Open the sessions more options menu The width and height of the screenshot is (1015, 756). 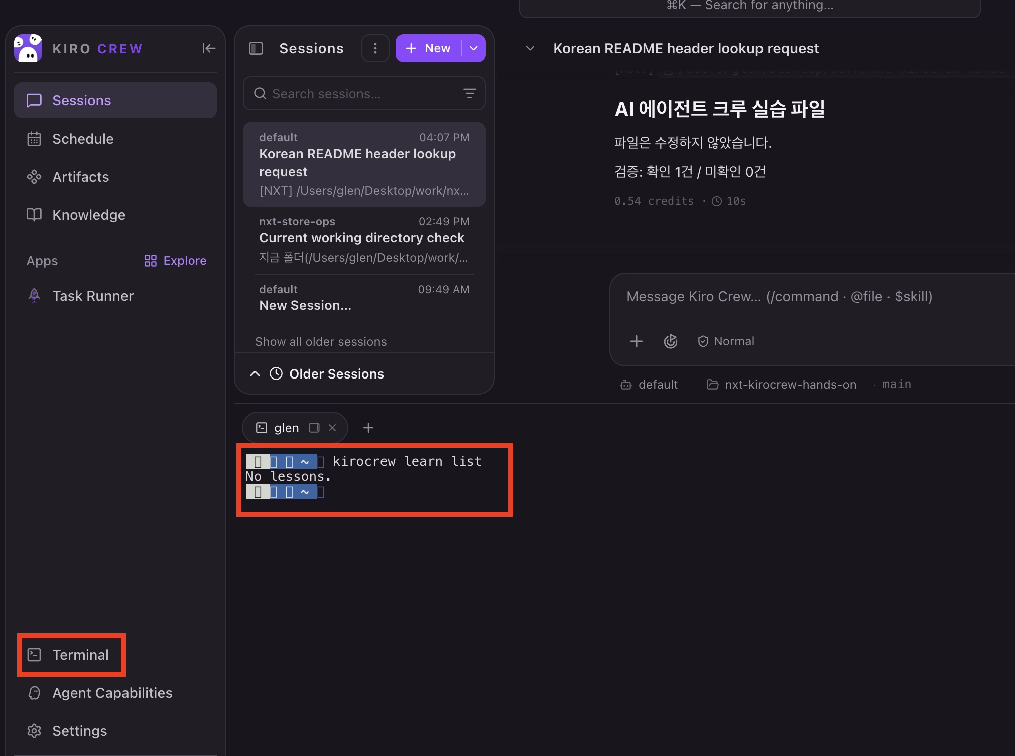point(375,48)
